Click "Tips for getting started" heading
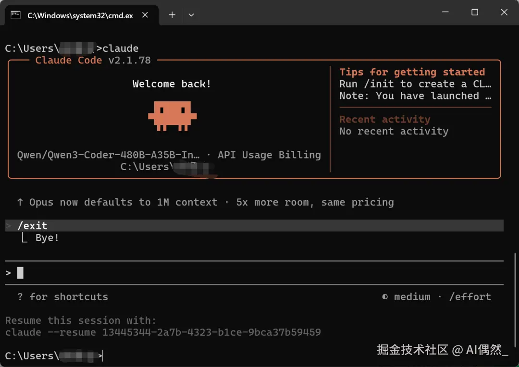519x367 pixels. point(412,72)
